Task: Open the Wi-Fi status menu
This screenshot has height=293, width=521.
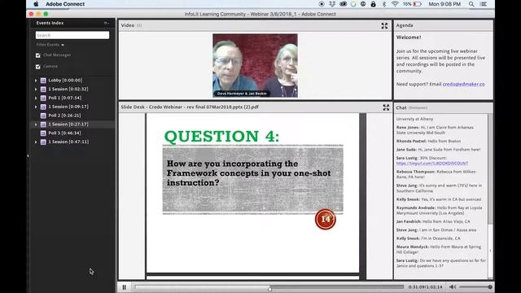Action: pyautogui.click(x=395, y=4)
